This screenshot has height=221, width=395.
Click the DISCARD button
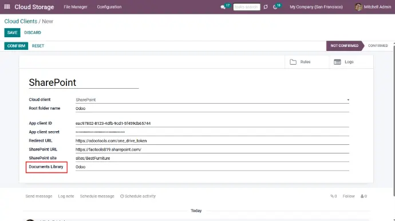33,33
